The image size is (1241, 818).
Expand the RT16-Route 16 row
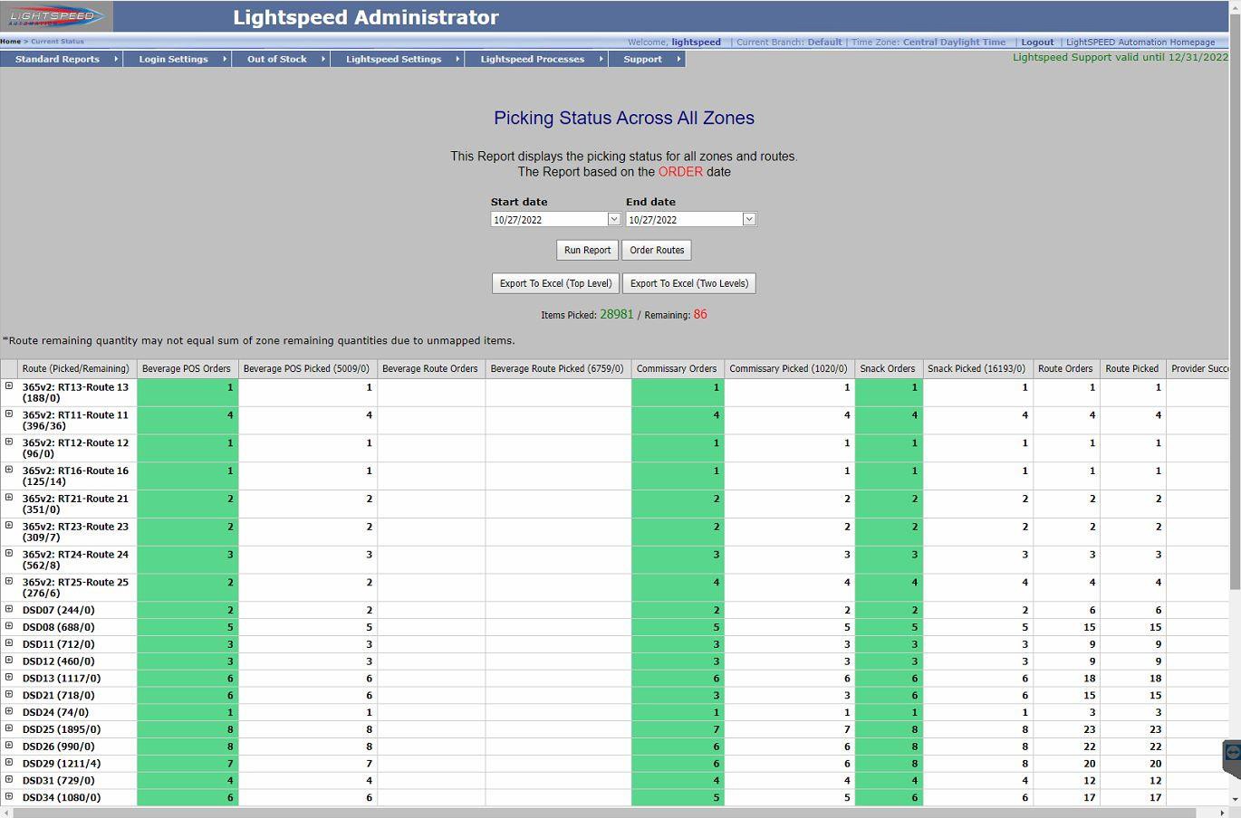pos(9,470)
